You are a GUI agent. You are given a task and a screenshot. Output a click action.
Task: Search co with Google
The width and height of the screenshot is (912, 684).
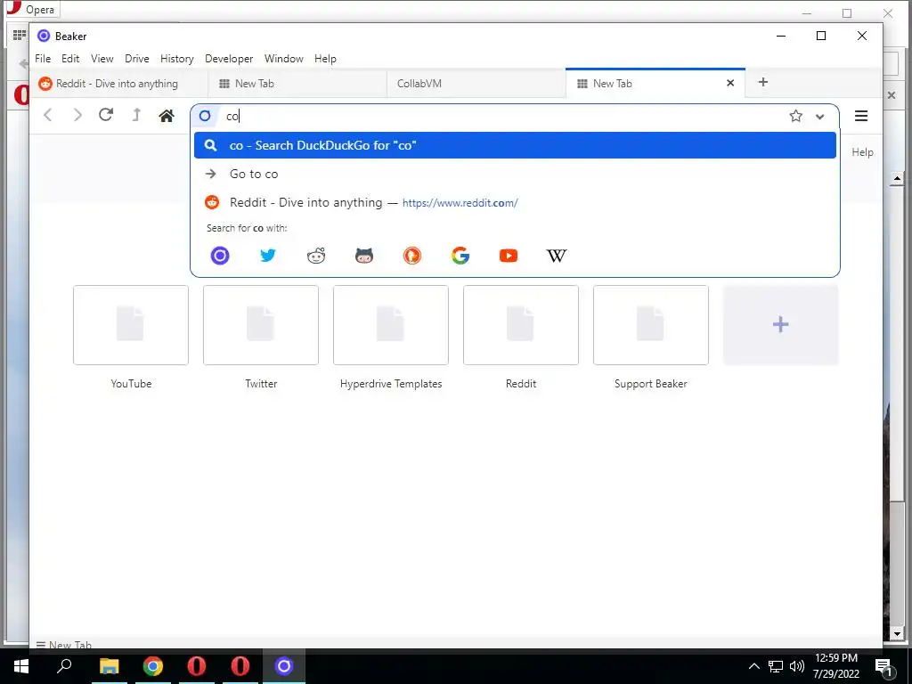pyautogui.click(x=460, y=256)
